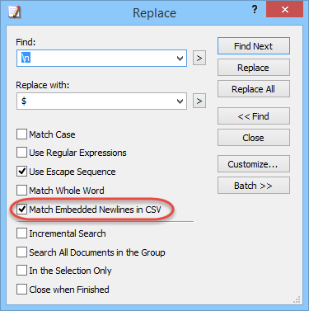Check Search All Documents in the Group
Screen dimensions: 309x311
coord(21,252)
